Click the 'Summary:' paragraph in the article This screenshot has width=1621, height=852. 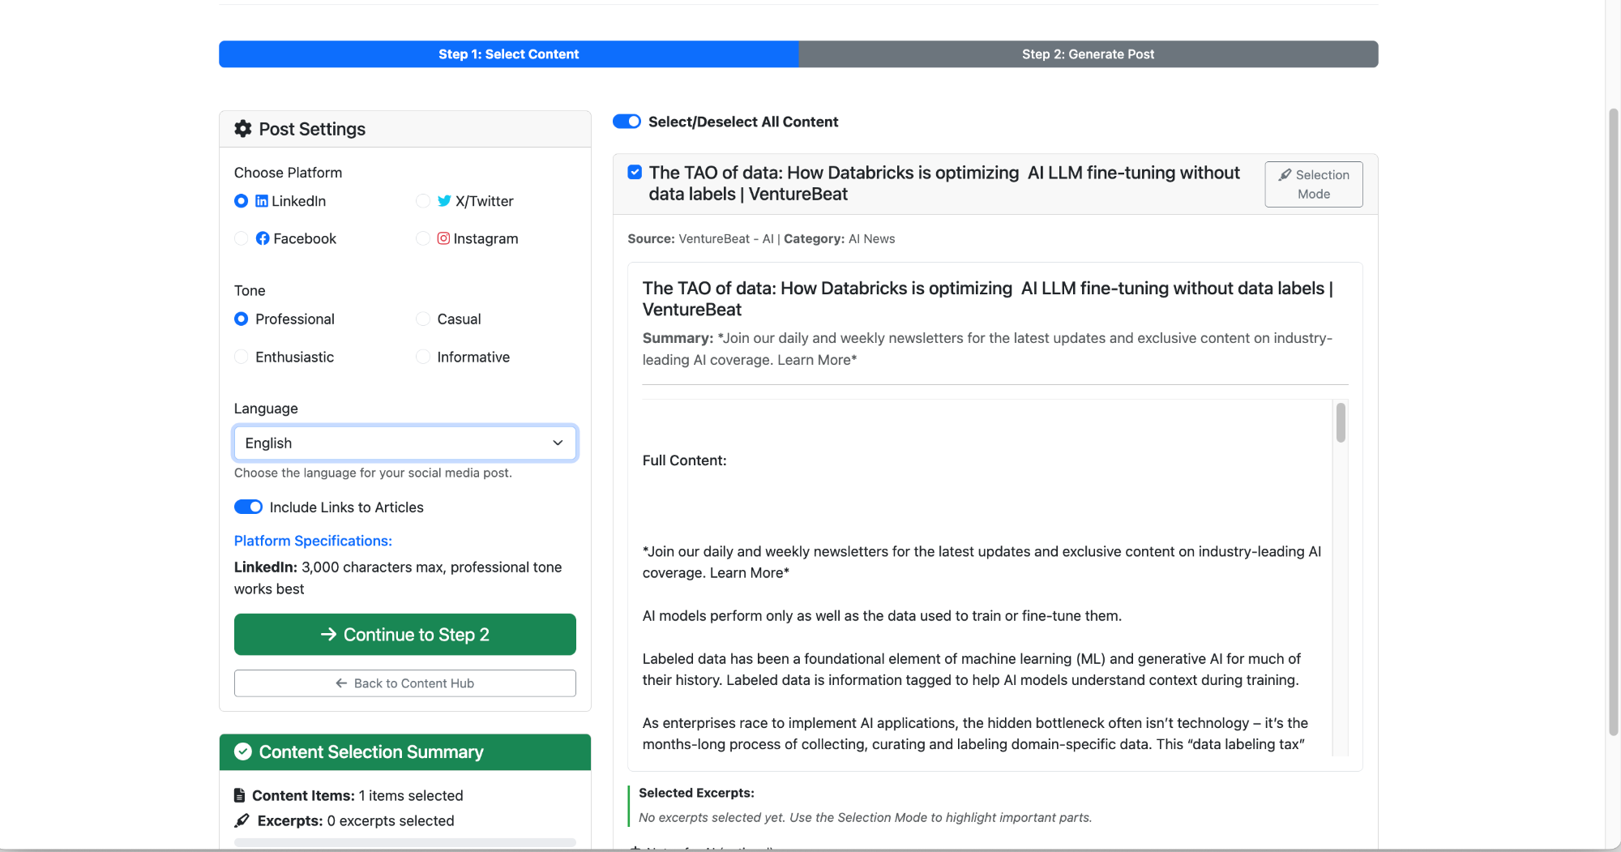coord(987,349)
